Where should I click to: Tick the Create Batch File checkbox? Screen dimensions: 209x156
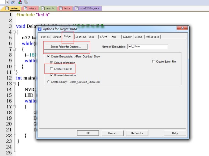[154, 61]
